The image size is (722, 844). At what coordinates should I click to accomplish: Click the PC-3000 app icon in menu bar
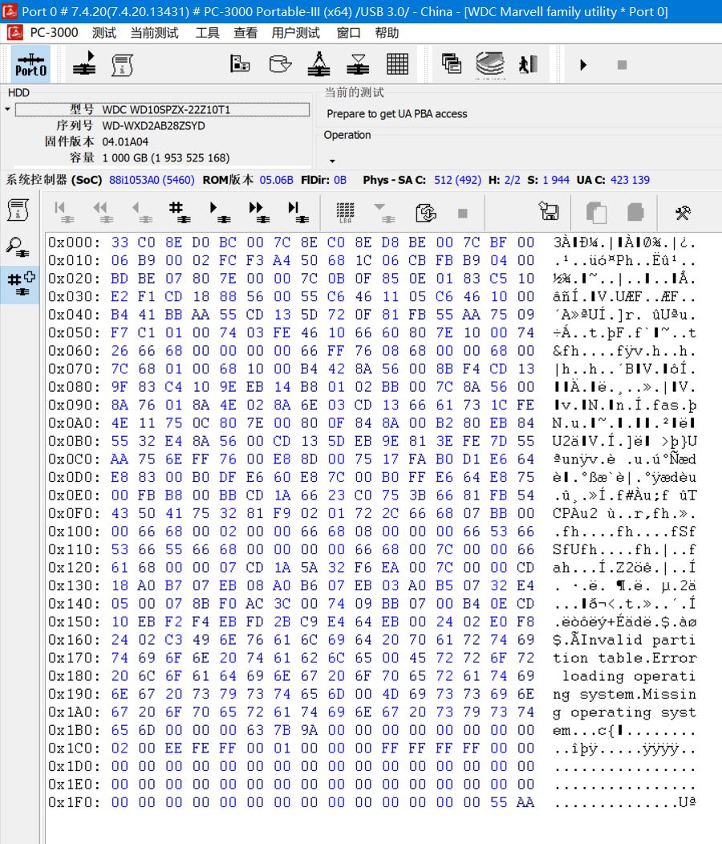[x=14, y=33]
